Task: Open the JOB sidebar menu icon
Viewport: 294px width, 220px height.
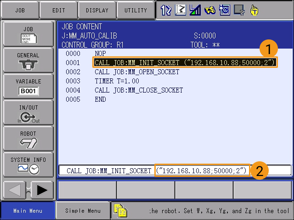Action: (28, 34)
